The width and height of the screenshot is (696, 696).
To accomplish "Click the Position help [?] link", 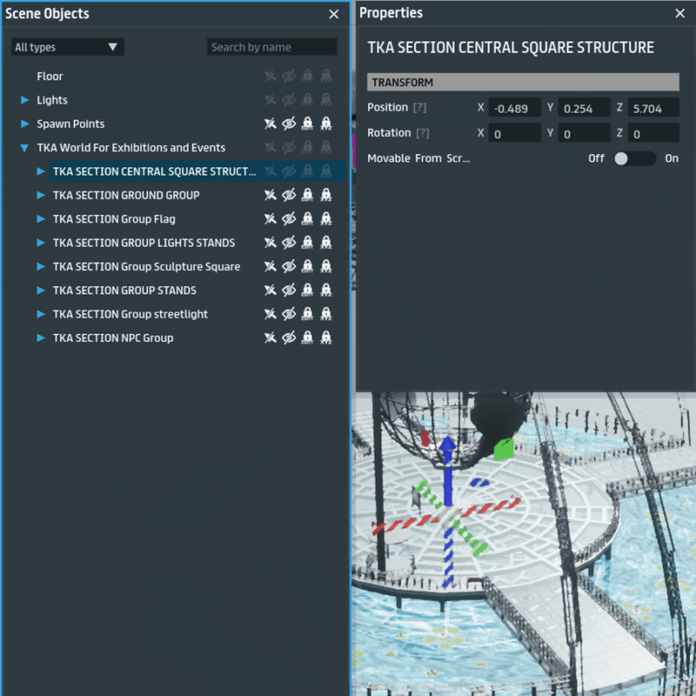I will (419, 108).
